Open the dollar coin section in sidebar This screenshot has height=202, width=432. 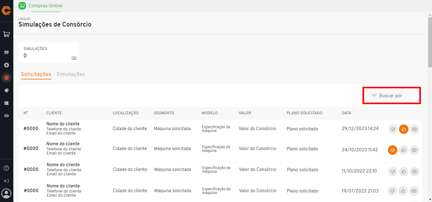[6, 65]
